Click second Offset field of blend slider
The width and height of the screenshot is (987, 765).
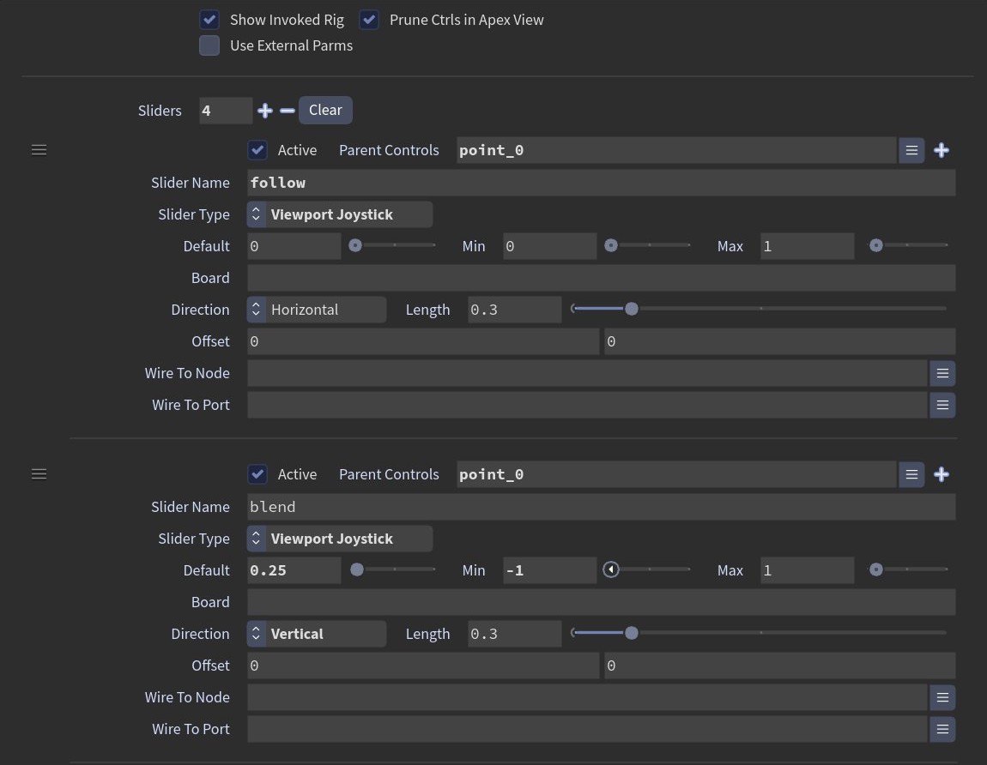(780, 665)
